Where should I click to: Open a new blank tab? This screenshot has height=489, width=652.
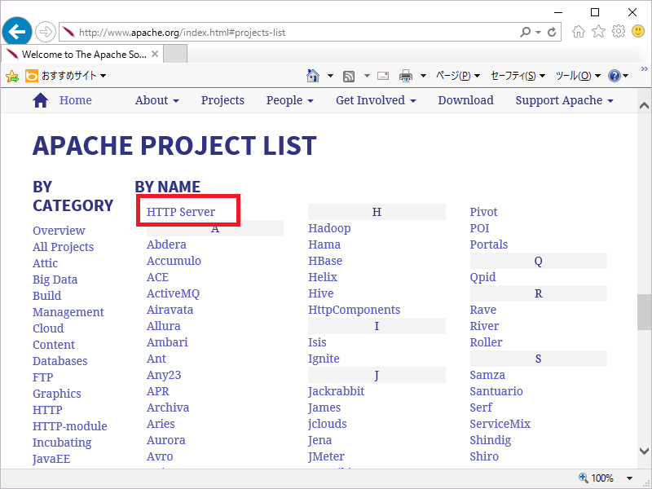click(x=175, y=54)
